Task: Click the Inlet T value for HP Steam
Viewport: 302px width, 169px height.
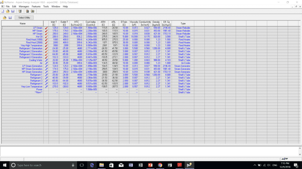Action: click(55, 33)
